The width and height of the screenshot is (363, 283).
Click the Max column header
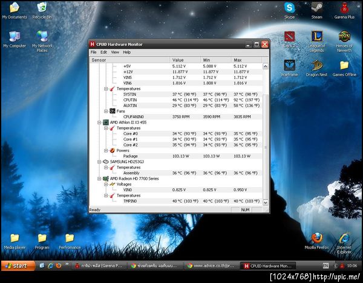tap(247, 60)
